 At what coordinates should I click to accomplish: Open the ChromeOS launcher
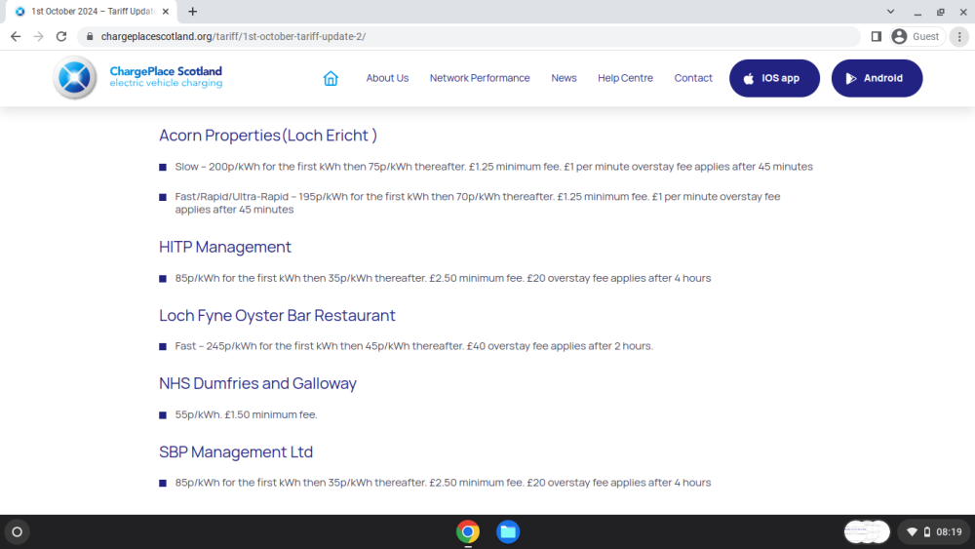point(18,531)
